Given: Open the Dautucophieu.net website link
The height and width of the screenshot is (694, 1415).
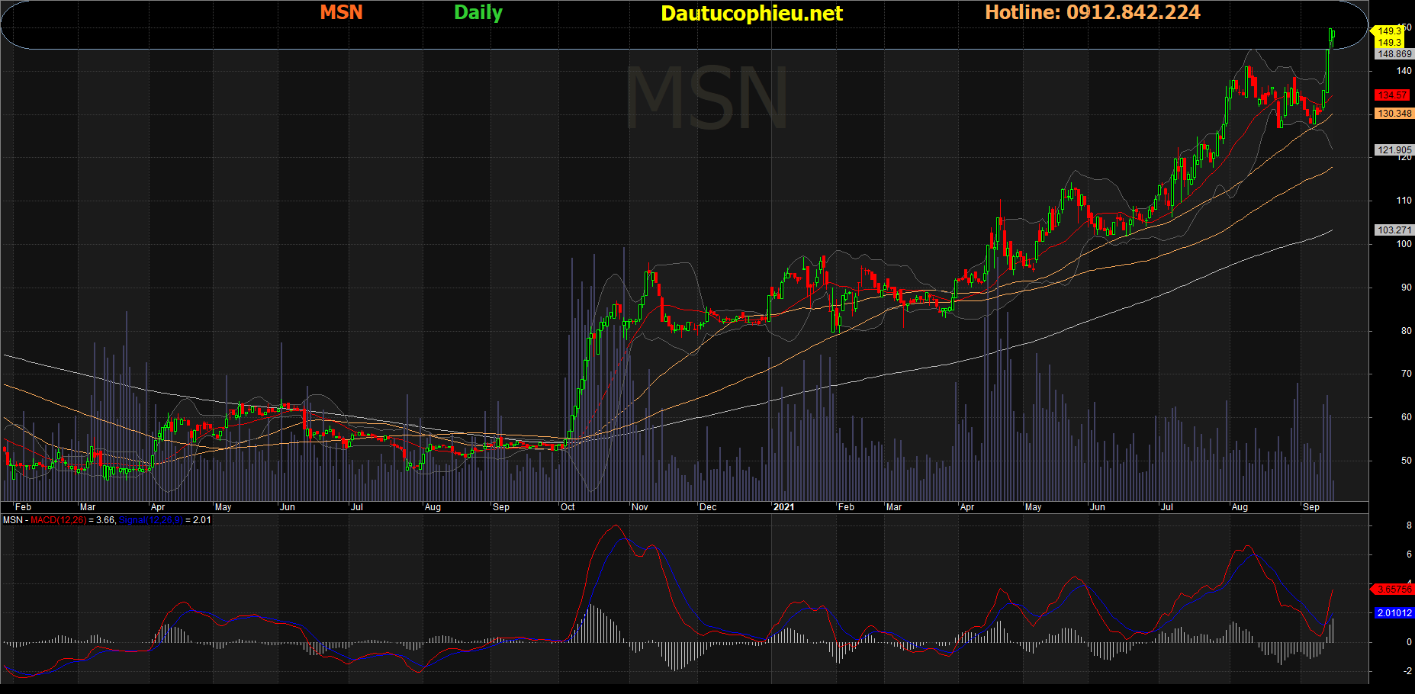Looking at the screenshot, I should (751, 13).
